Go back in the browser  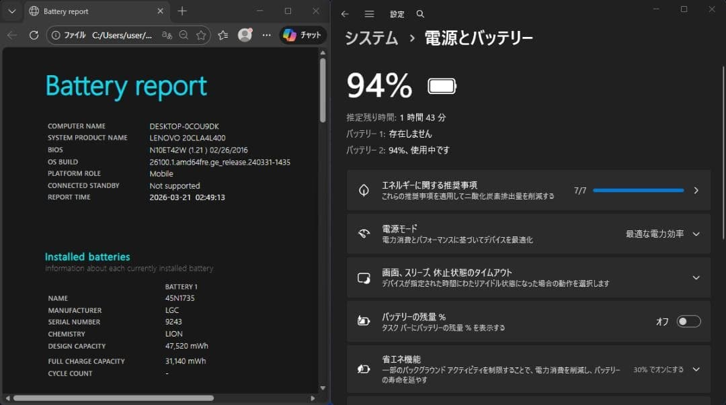click(x=13, y=35)
